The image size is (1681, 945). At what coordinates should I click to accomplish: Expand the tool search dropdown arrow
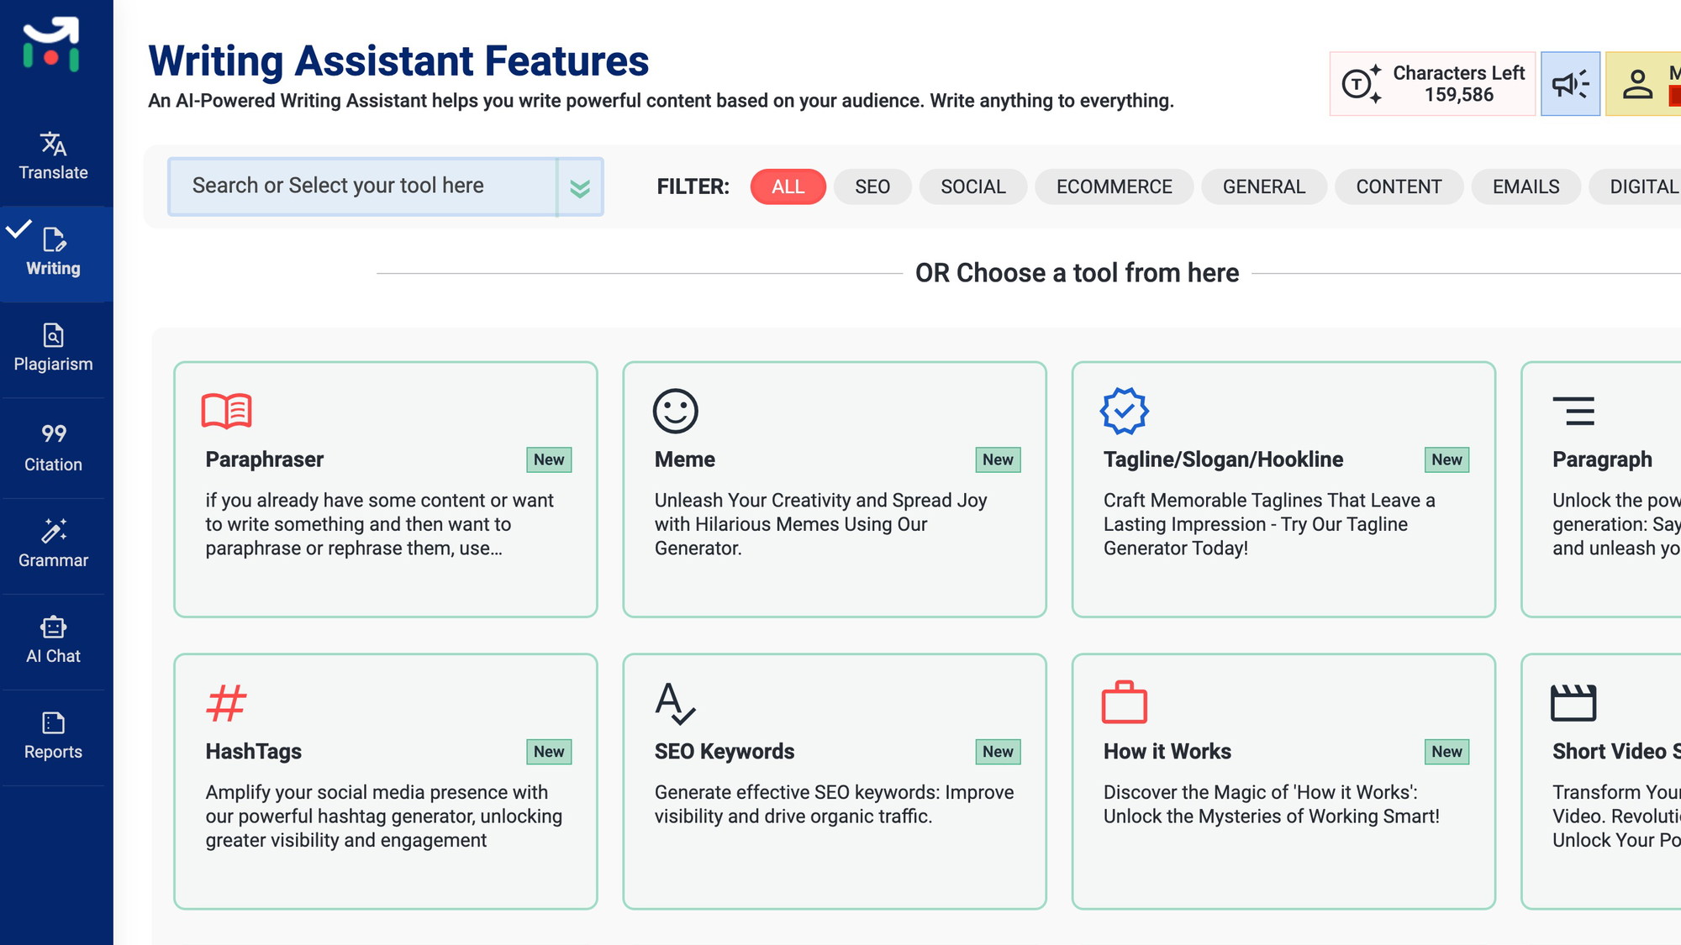(x=580, y=187)
